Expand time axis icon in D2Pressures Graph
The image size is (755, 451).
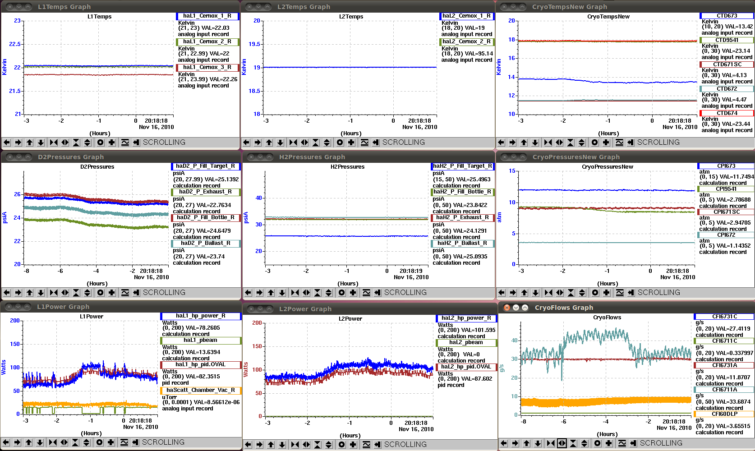[x=65, y=293]
